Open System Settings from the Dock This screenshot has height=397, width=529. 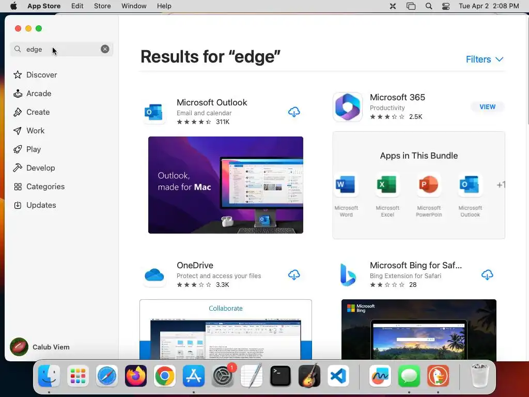tap(223, 376)
